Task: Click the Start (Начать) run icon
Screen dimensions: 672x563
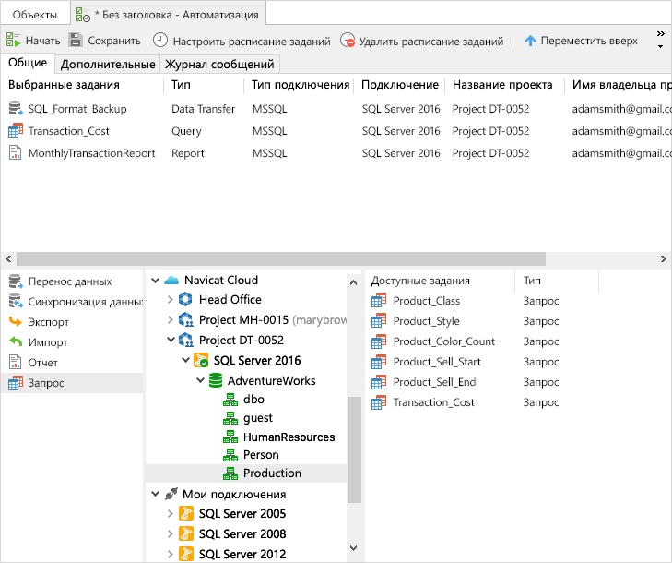Action: 13,40
